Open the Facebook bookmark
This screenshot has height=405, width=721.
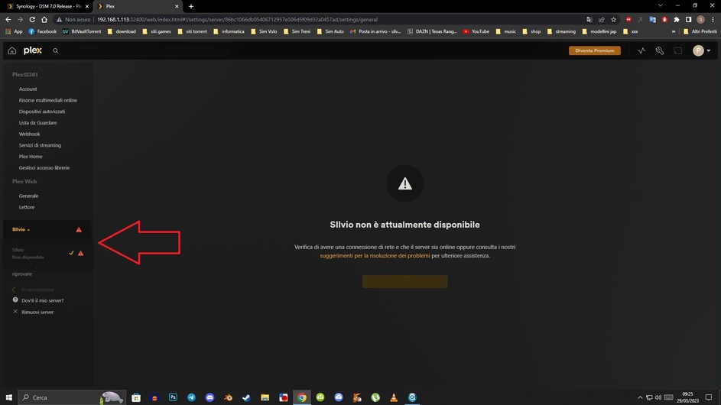pyautogui.click(x=42, y=31)
